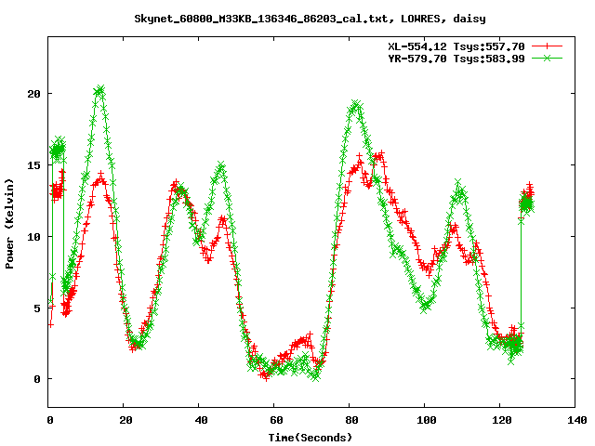Click the x-axis tick label 80
The image size is (595, 446).
tap(351, 420)
